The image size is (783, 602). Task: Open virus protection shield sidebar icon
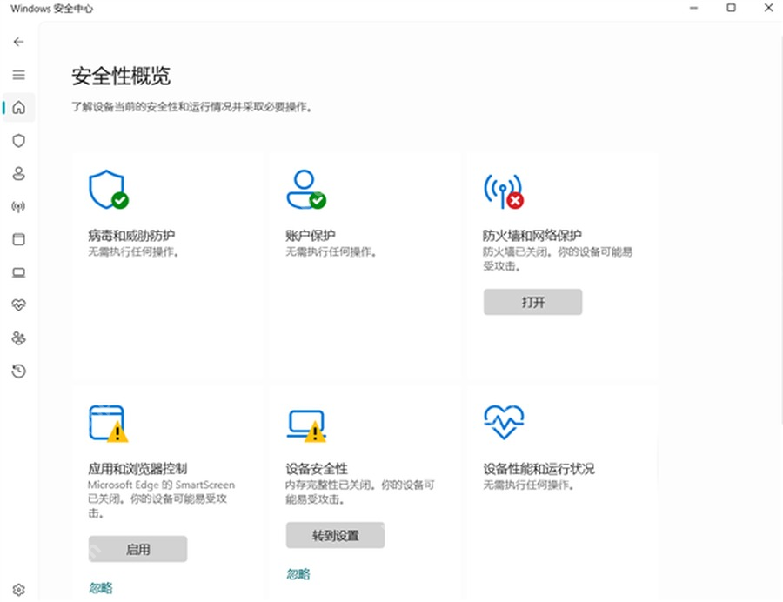pyautogui.click(x=18, y=141)
